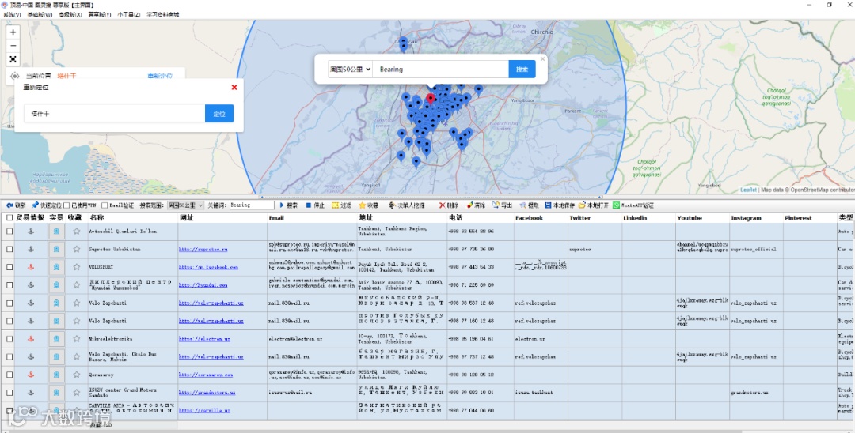Image resolution: width=855 pixels, height=433 pixels.
Task: Tick the select-all checkbox in table header
Action: (x=9, y=217)
